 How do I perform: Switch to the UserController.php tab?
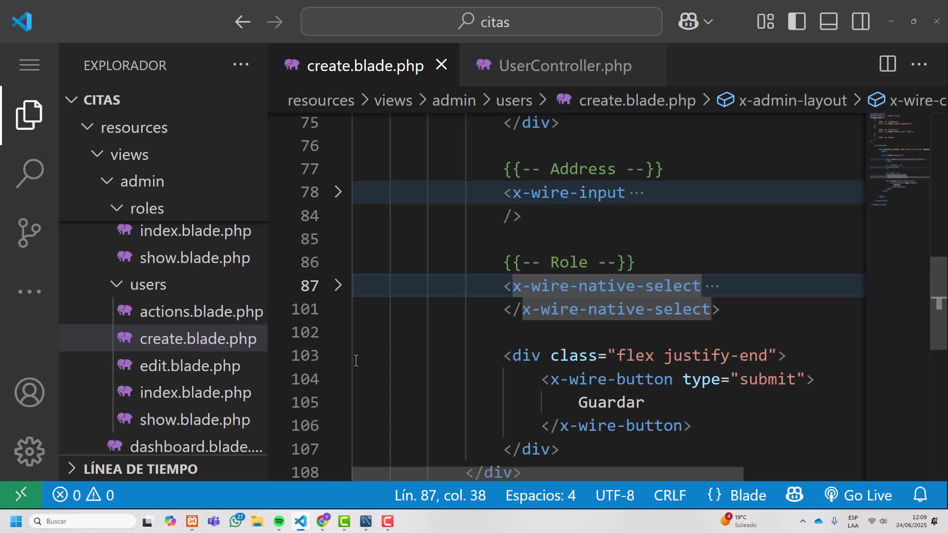[x=565, y=65]
